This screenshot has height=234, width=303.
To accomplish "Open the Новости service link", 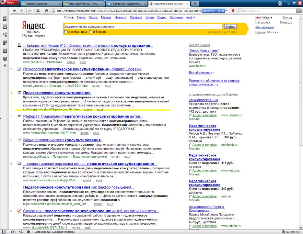I will (x=121, y=17).
